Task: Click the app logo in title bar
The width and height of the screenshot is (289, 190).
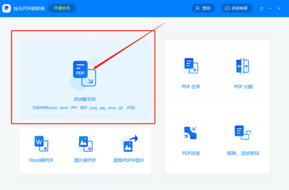Action: 6,8
